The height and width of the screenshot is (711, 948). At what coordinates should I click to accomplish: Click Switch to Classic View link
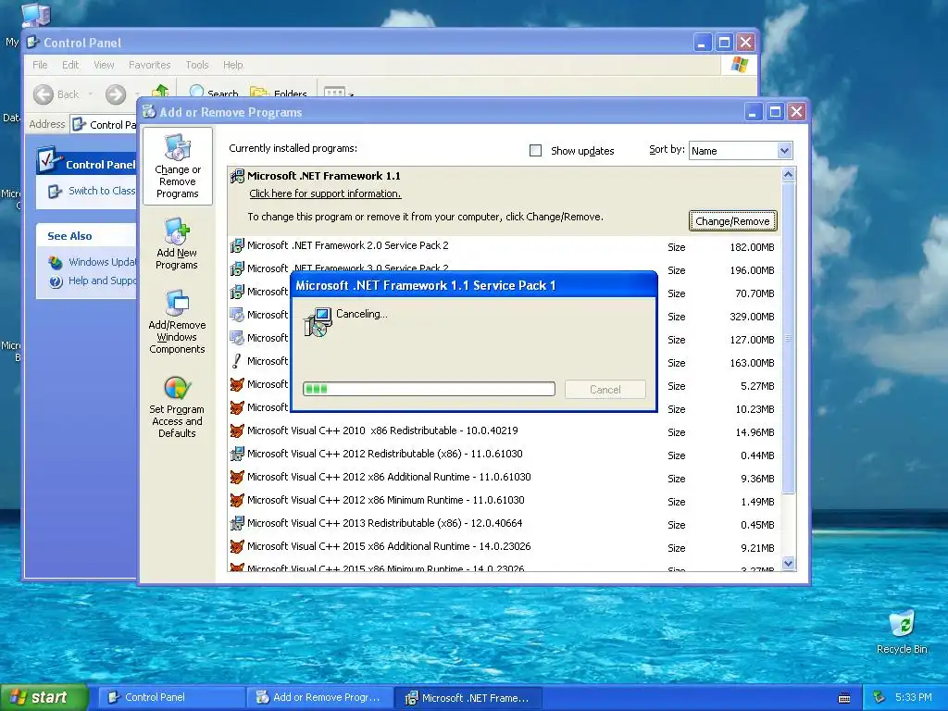click(102, 191)
